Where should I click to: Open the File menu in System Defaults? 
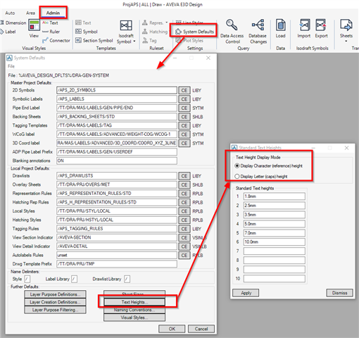11,66
